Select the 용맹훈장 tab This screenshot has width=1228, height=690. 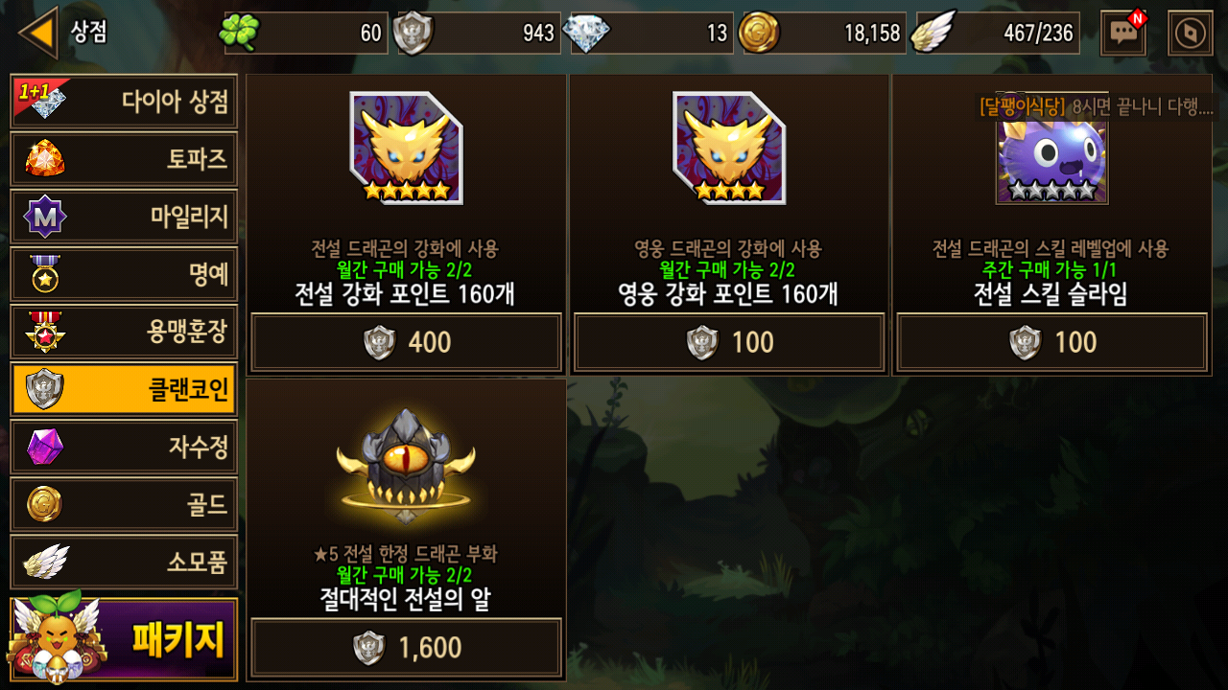(124, 332)
